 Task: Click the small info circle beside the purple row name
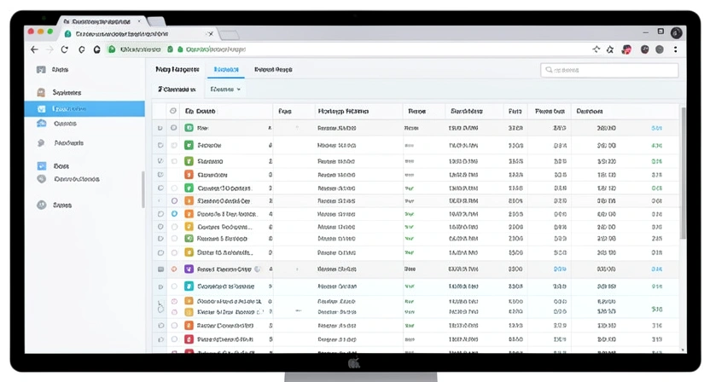(257, 269)
